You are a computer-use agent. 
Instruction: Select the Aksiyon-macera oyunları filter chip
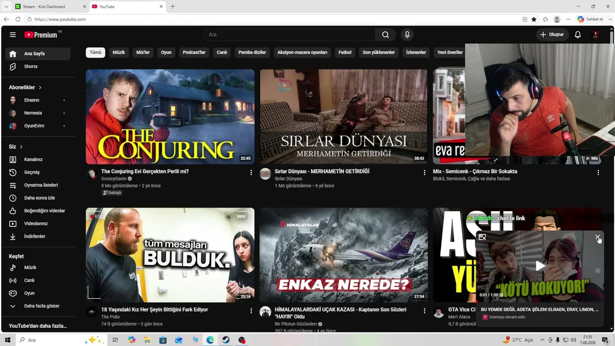[302, 52]
